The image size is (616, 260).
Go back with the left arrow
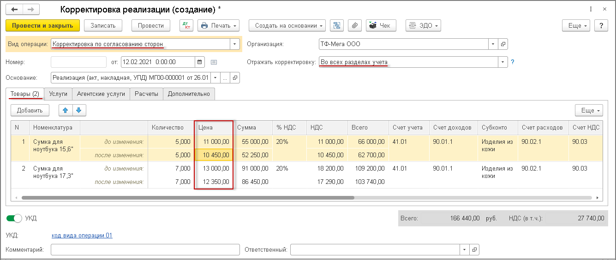(x=15, y=9)
